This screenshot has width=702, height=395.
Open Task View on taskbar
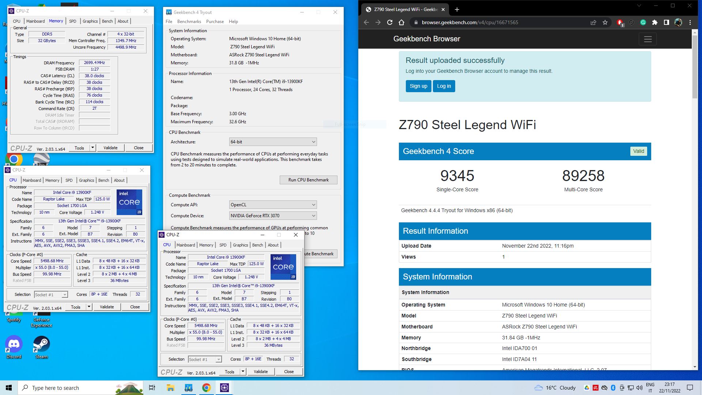tap(152, 388)
